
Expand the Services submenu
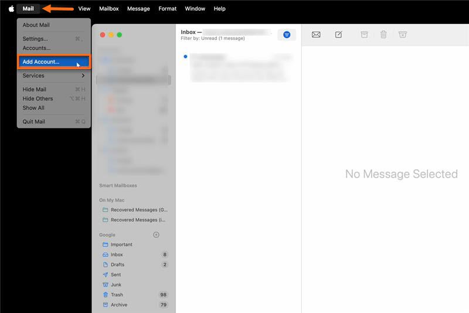tap(53, 76)
